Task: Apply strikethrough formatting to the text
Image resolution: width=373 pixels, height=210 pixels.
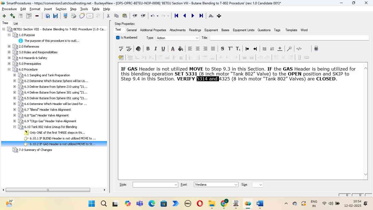Action: 222,49
